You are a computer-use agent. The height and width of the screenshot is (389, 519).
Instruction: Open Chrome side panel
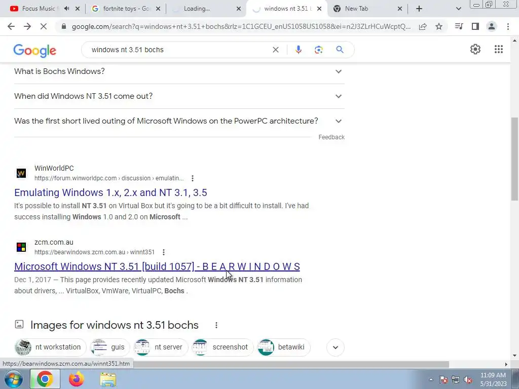pyautogui.click(x=475, y=26)
